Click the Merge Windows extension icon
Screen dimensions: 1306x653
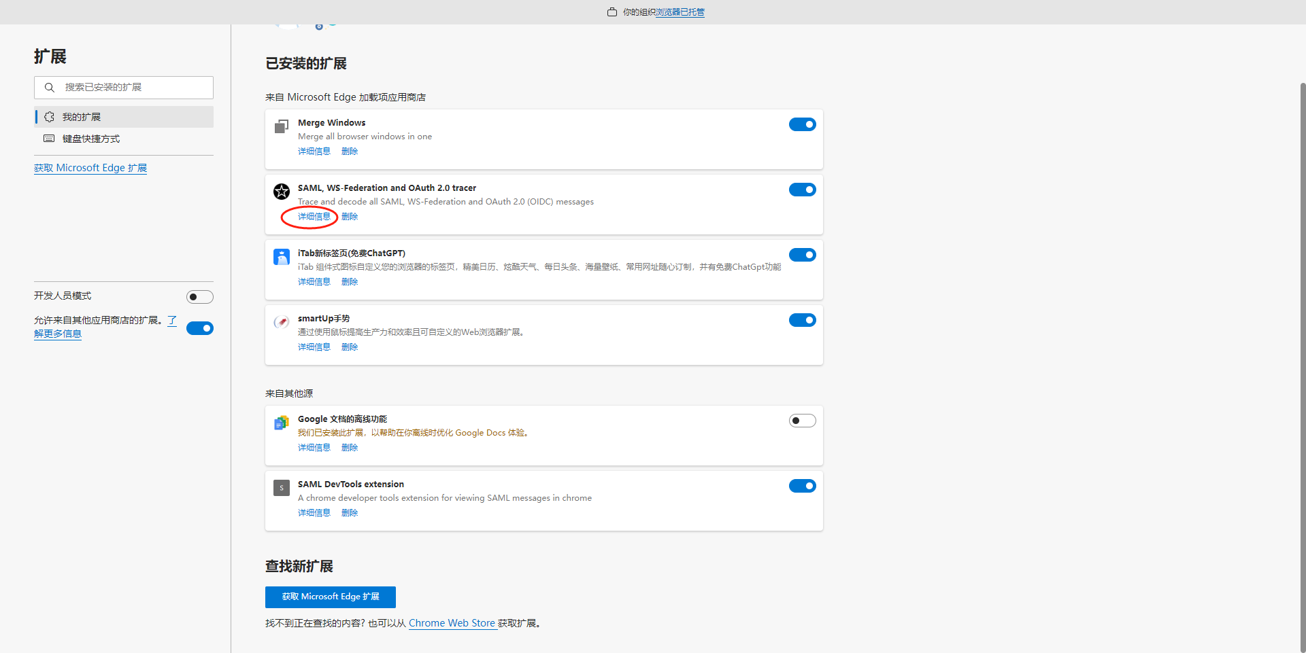[281, 126]
